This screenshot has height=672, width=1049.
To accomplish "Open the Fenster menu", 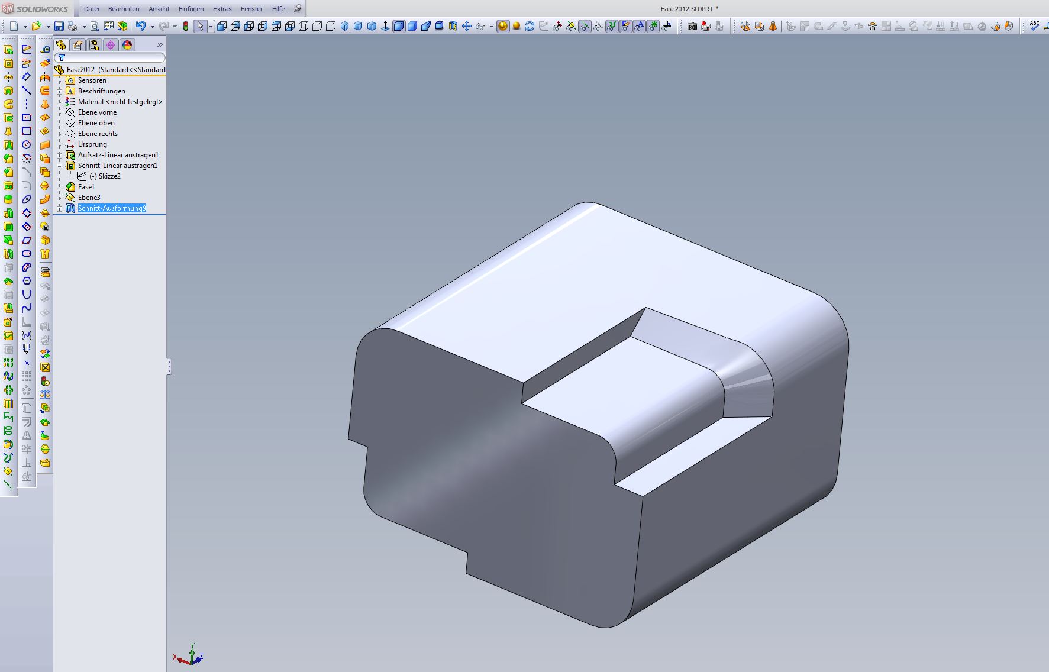I will [x=251, y=9].
